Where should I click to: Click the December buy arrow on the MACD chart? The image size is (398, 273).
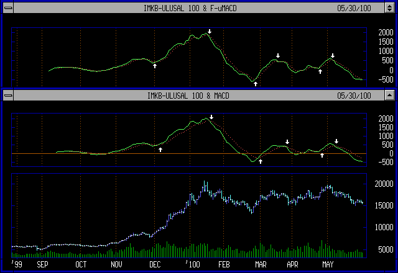pos(160,149)
